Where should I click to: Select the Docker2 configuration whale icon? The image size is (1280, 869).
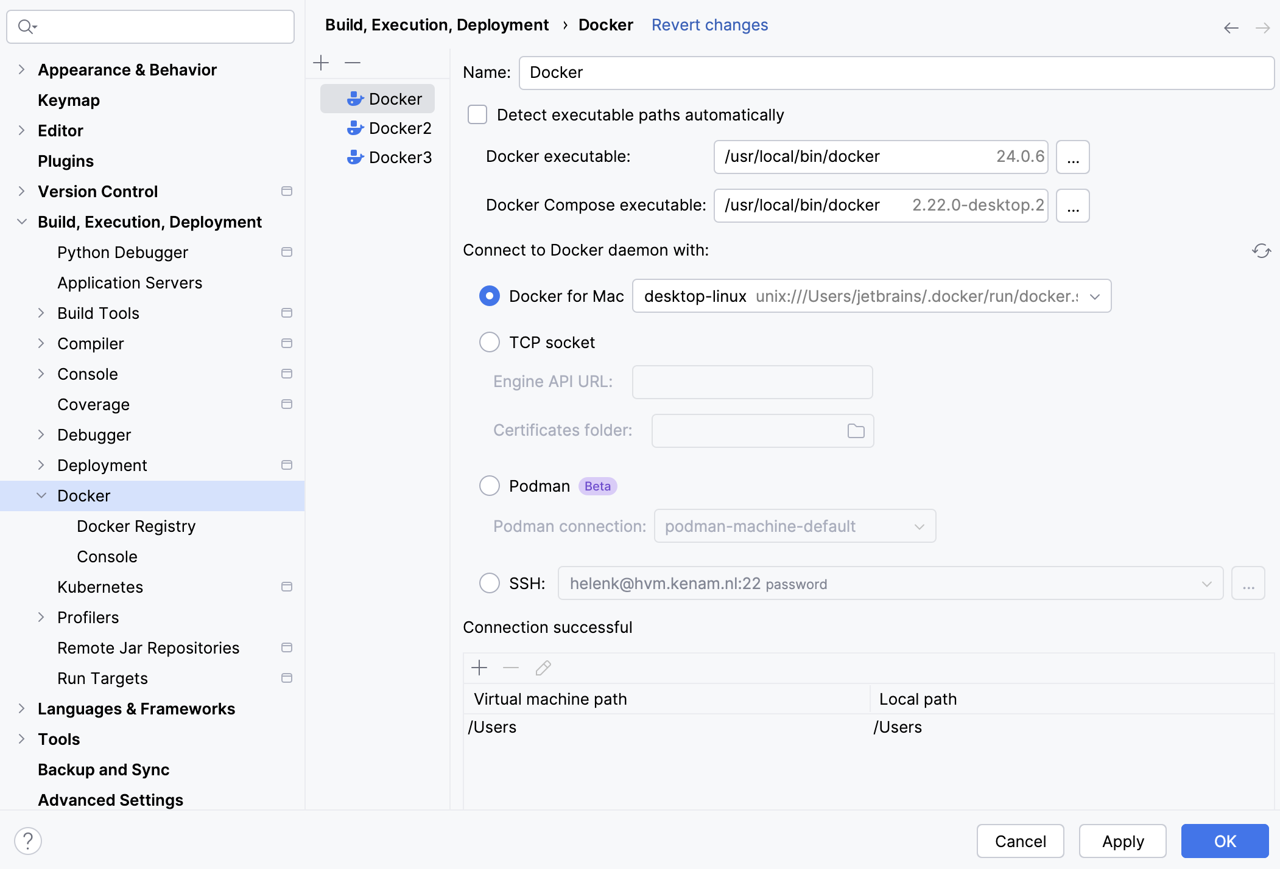point(355,128)
